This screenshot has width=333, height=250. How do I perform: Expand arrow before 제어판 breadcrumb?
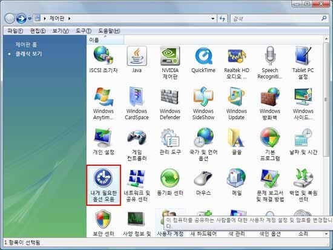(45, 19)
